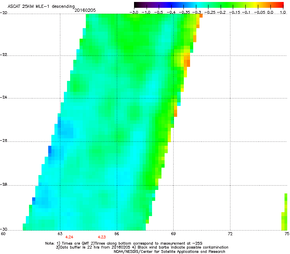Screen dimensions: 290x254
Task: Click the "1.0" color scale label
Action: (x=283, y=13)
